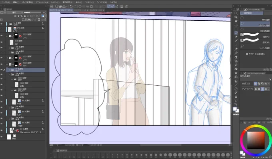Choose the strongest アンチエイリアス option
This screenshot has height=159, width=272.
tap(266, 89)
